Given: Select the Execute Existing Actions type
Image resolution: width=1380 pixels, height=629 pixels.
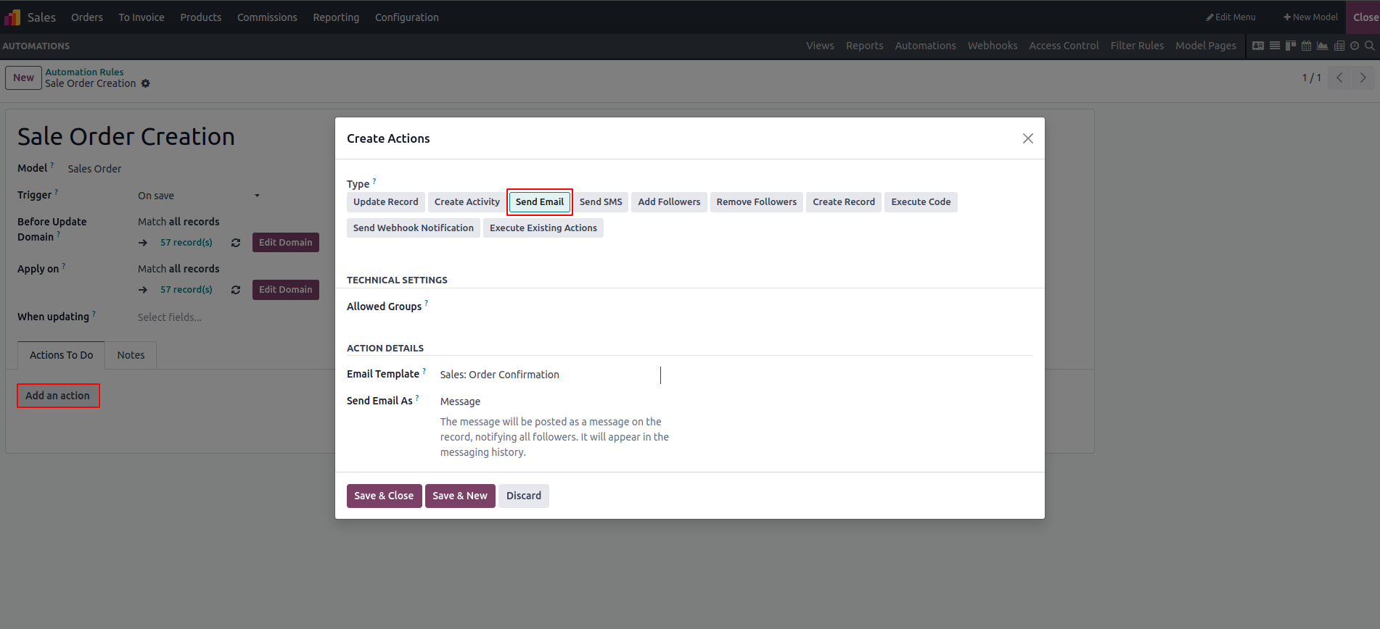Looking at the screenshot, I should tap(543, 228).
